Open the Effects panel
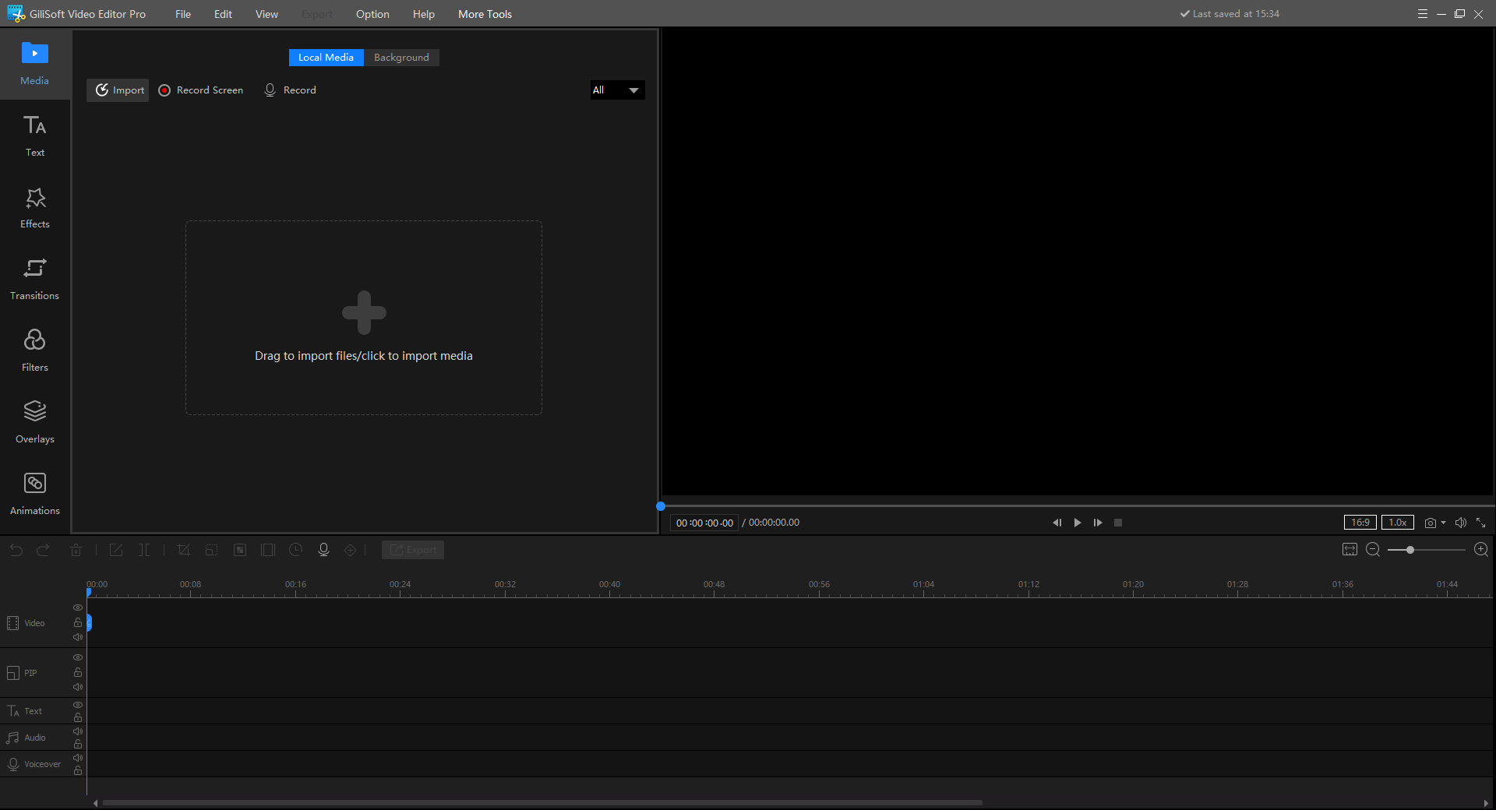This screenshot has width=1496, height=810. pyautogui.click(x=34, y=207)
